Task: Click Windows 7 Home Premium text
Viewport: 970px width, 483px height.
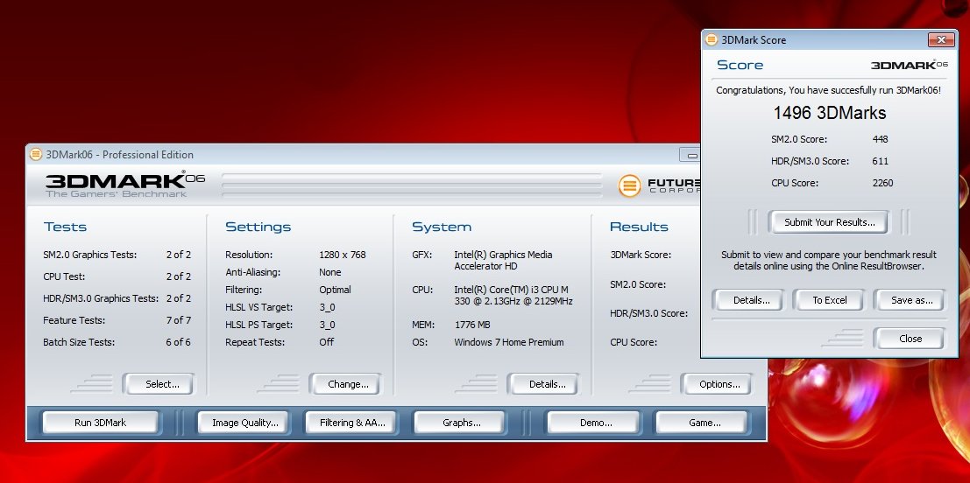Action: [508, 341]
